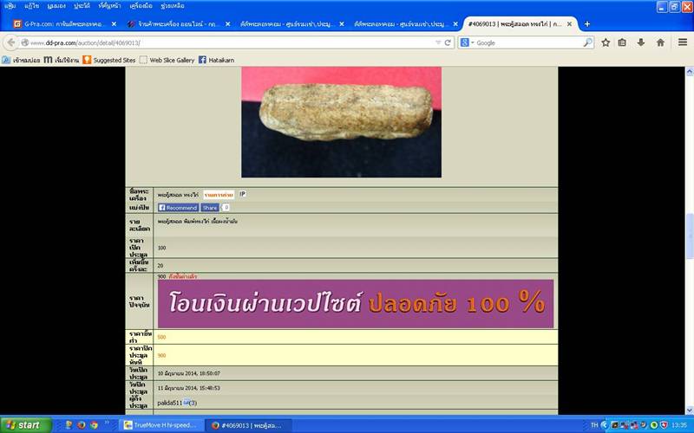
Task: Expand the URL history dropdown arrow
Action: click(x=438, y=42)
